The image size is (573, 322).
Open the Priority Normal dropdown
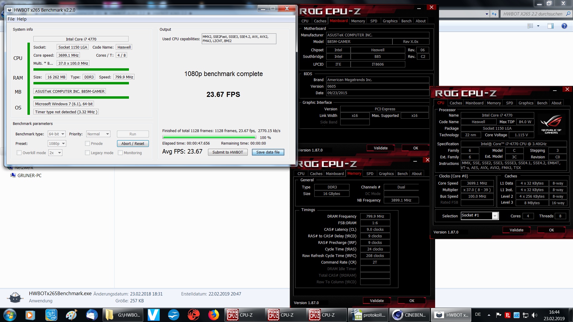click(98, 134)
